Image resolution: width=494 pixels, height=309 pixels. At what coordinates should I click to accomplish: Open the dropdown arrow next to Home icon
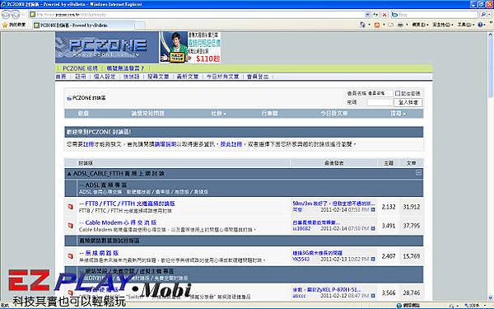[369, 25]
